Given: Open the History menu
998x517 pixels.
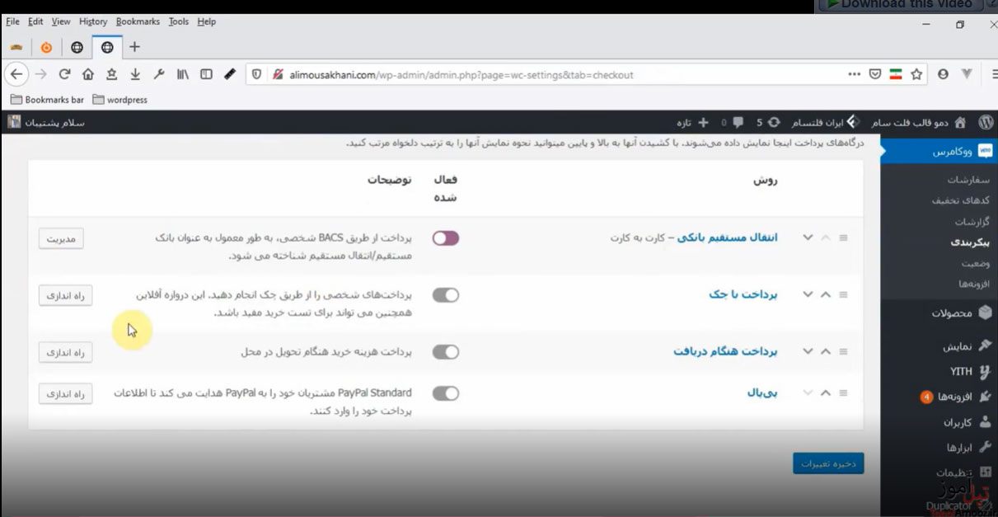Looking at the screenshot, I should [93, 21].
